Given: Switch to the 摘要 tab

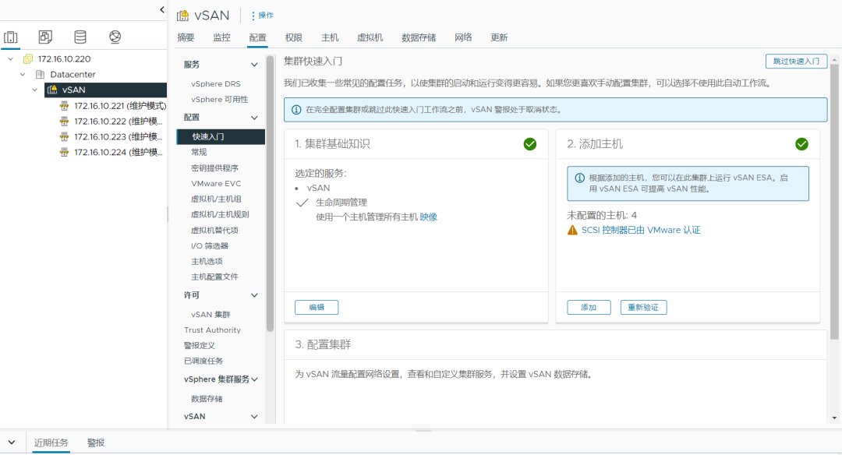Looking at the screenshot, I should coord(186,37).
